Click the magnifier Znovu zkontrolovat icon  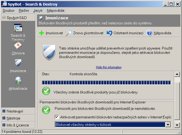(69, 33)
